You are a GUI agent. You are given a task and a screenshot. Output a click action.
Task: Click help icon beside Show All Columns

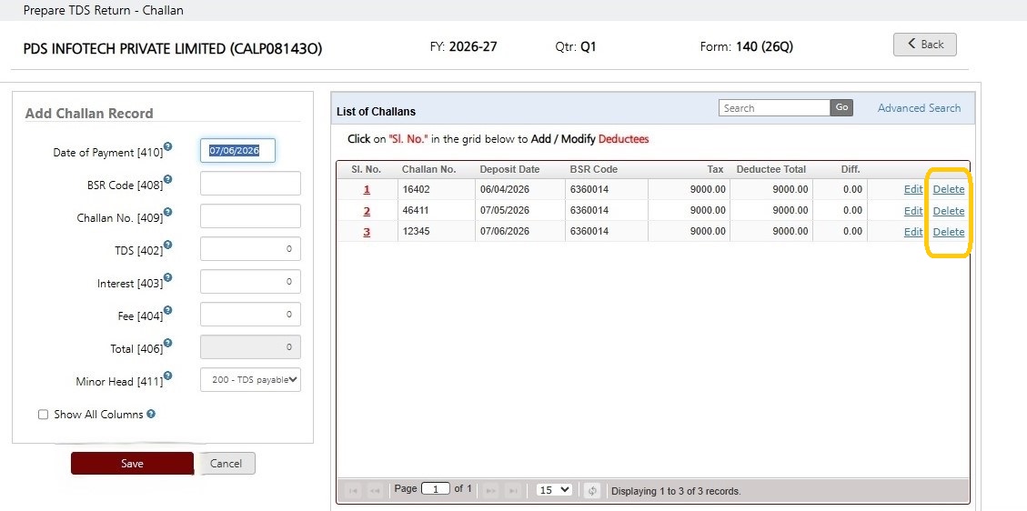151,414
